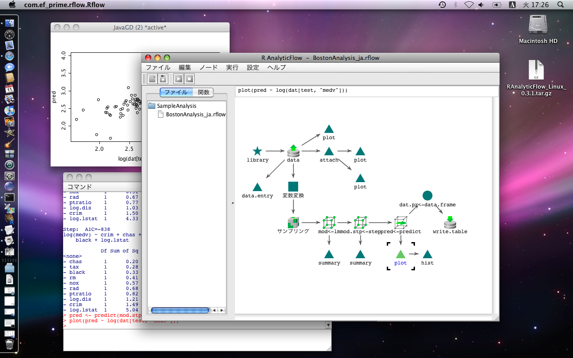573x358 pixels.
Task: Open iCal from the Dock
Action: pyautogui.click(x=9, y=89)
